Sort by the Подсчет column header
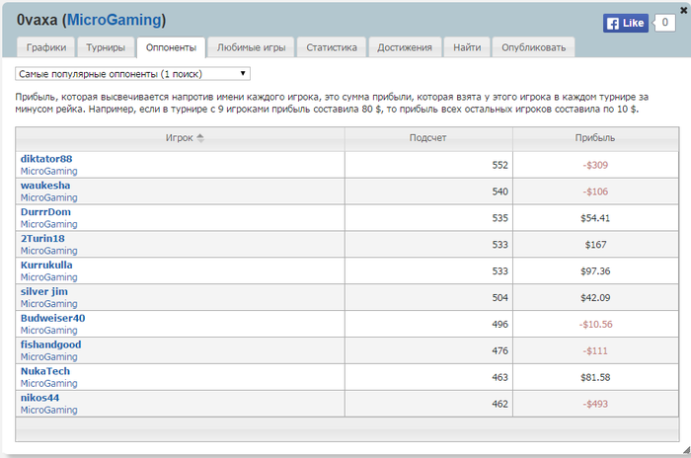The image size is (691, 458). 428,138
